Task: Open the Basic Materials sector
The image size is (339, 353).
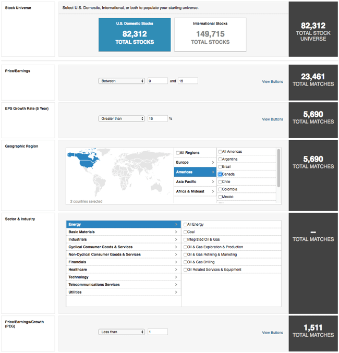Action: pos(124,232)
